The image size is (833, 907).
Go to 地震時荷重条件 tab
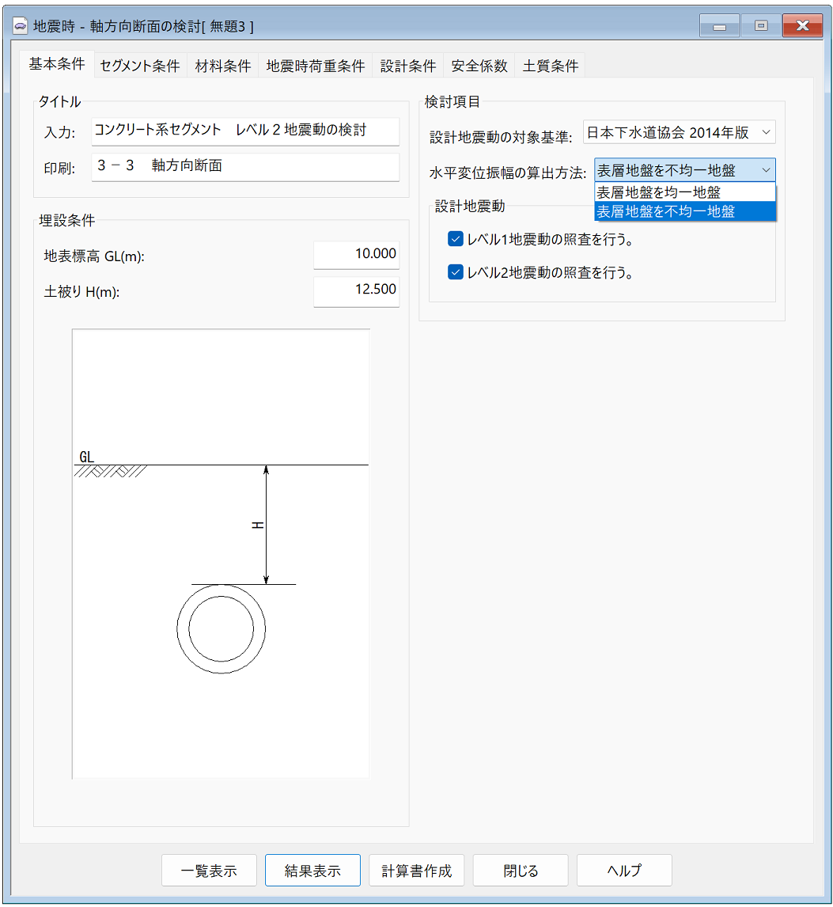coord(316,66)
